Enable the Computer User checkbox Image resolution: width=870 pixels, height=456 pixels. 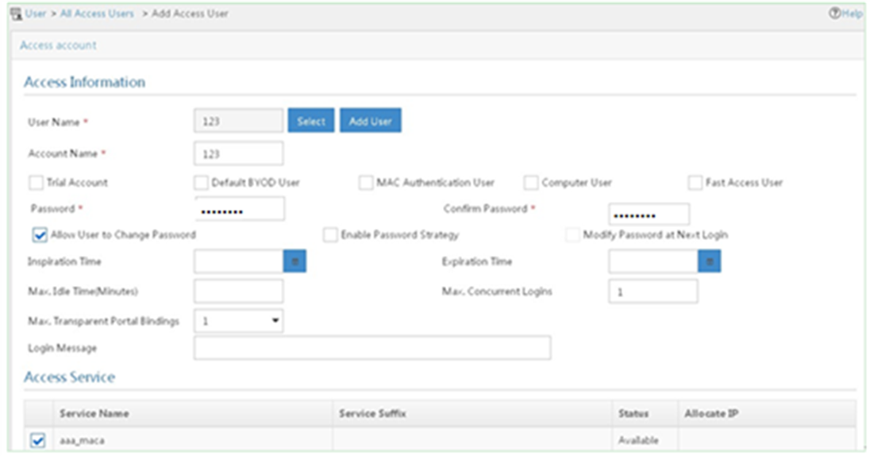[x=531, y=183]
